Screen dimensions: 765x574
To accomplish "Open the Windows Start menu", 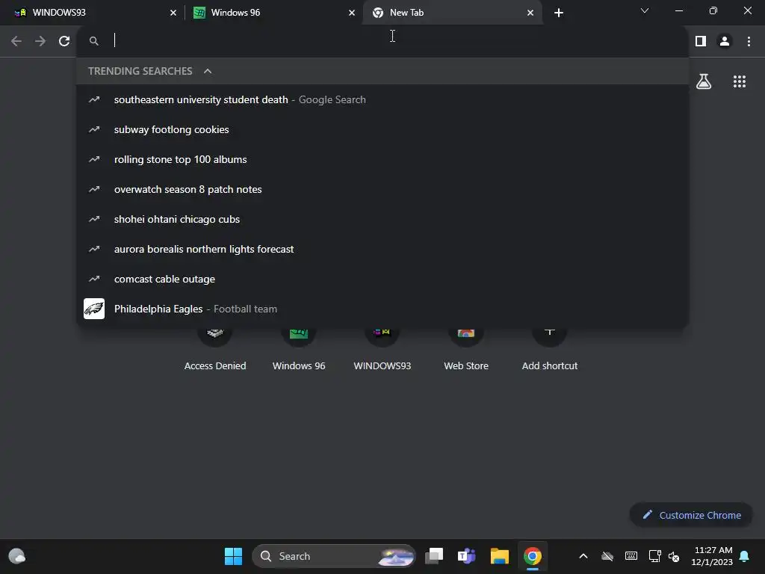I will click(233, 556).
